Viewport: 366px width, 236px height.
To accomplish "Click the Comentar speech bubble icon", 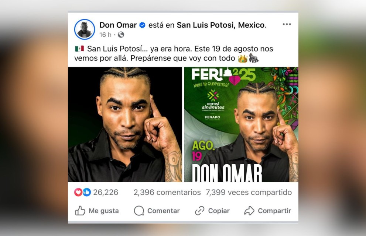I will coord(139,211).
